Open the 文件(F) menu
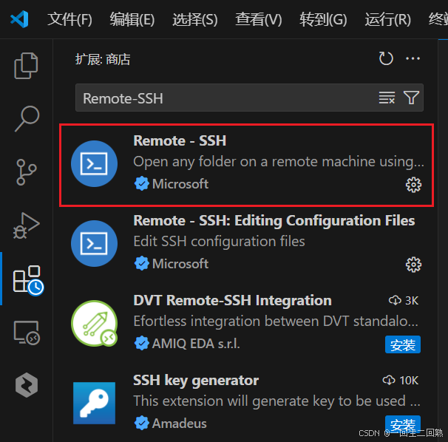 (x=69, y=19)
